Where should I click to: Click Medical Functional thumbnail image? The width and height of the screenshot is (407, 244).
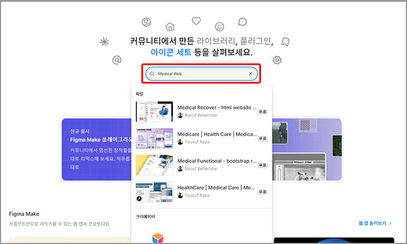coord(155,165)
